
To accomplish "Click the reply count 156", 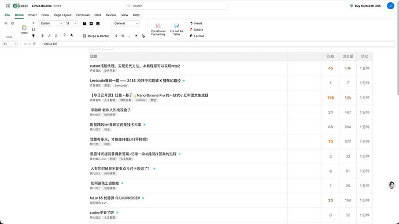I will [330, 98].
